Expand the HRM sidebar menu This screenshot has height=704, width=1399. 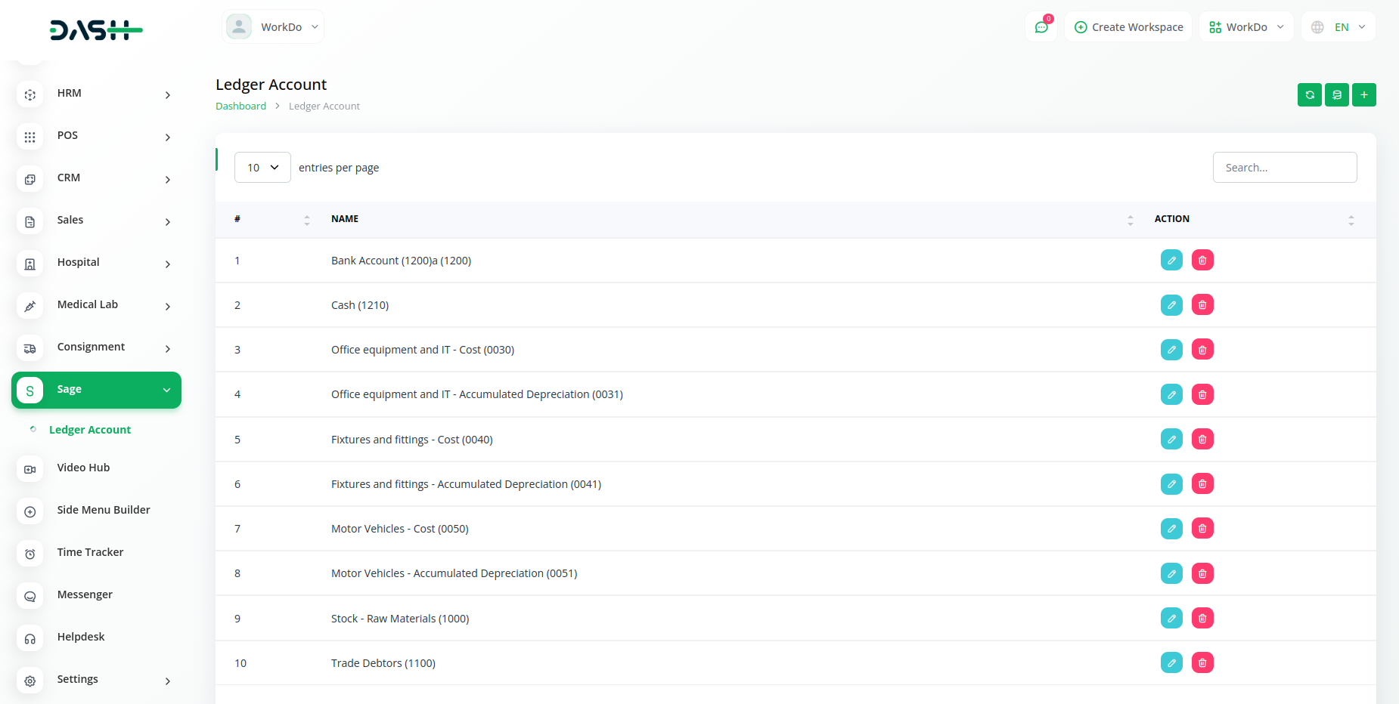(x=97, y=94)
